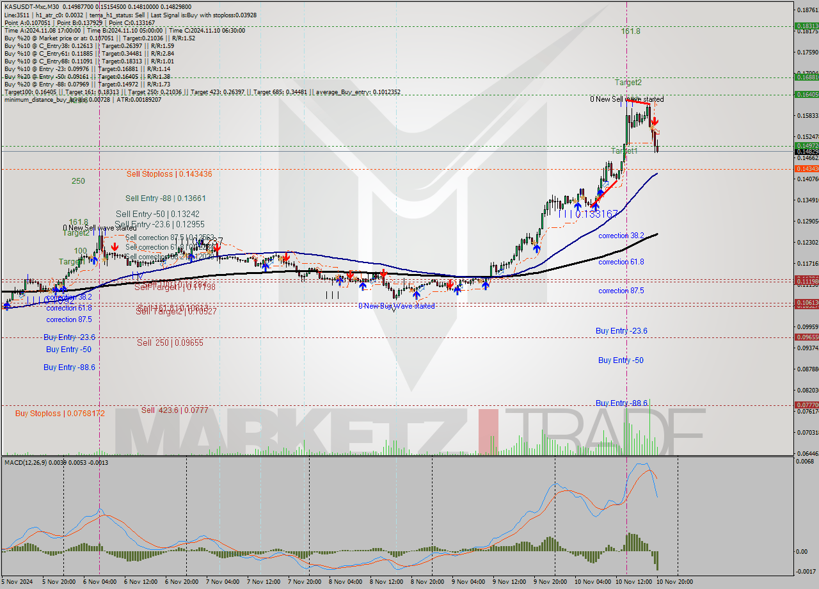Select the green '250' Fibonacci level label

(x=78, y=181)
